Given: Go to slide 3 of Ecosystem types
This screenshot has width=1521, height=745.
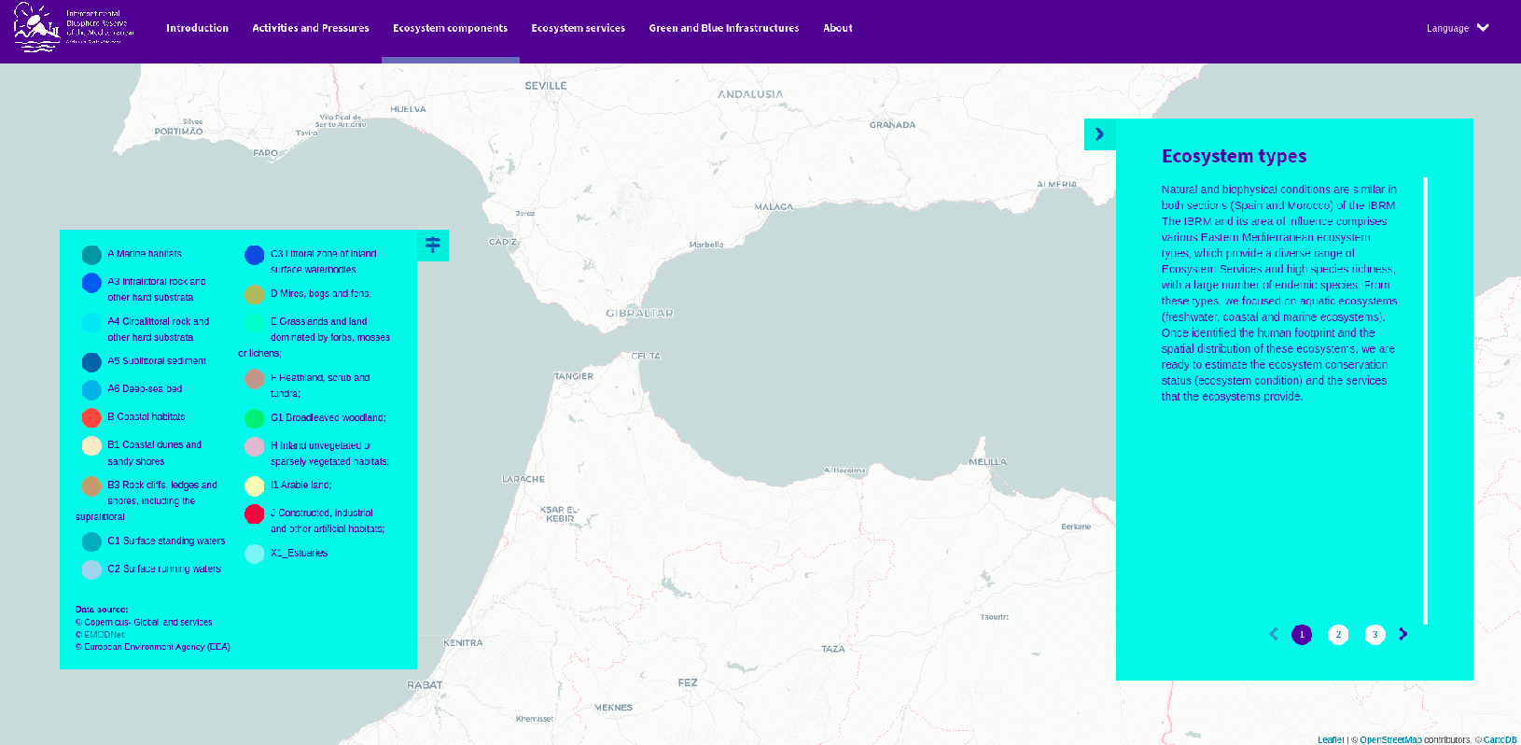Looking at the screenshot, I should tap(1374, 635).
